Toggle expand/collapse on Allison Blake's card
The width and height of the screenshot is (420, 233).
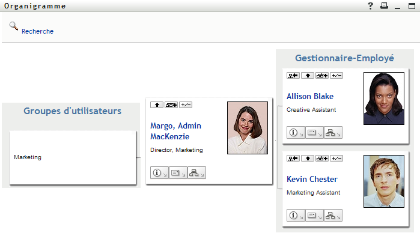click(336, 76)
